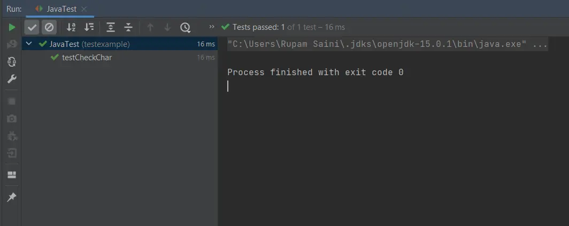Viewport: 569px width, 226px height.
Task: Collapse all test nodes
Action: pyautogui.click(x=128, y=27)
